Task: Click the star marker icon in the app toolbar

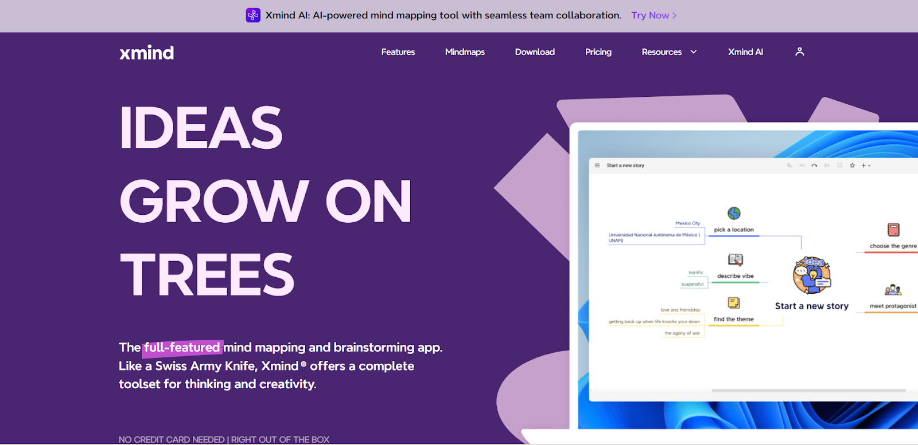Action: click(x=852, y=166)
